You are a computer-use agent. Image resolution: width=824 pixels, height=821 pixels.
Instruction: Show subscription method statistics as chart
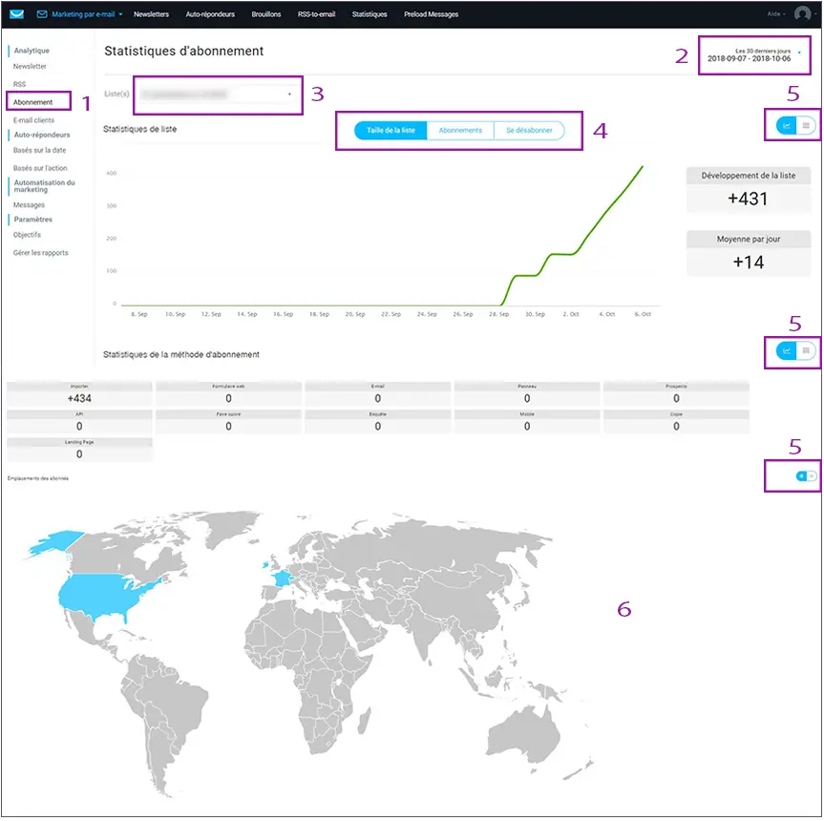point(786,351)
